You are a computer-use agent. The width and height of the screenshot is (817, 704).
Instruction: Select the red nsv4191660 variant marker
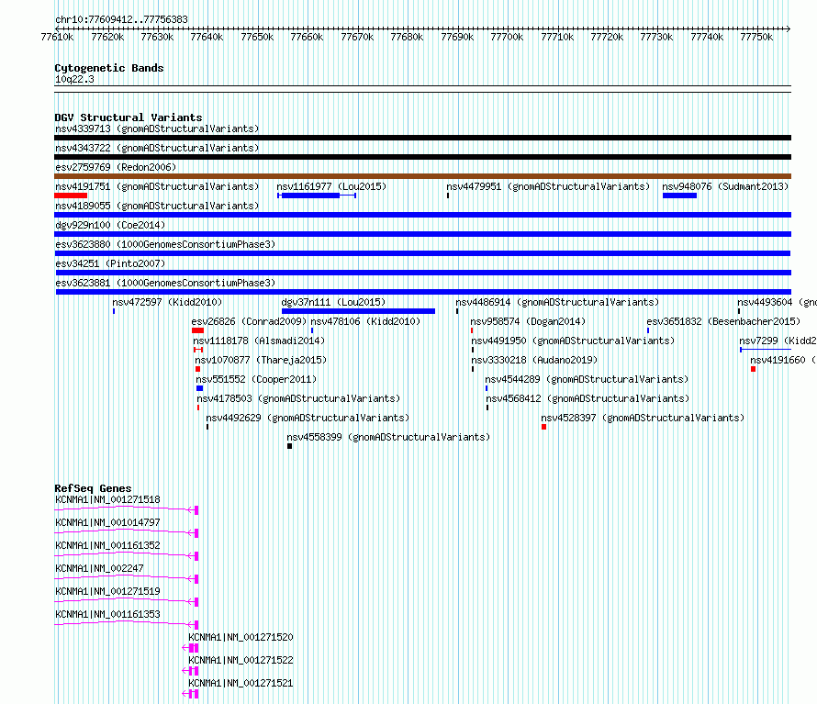pyautogui.click(x=754, y=369)
